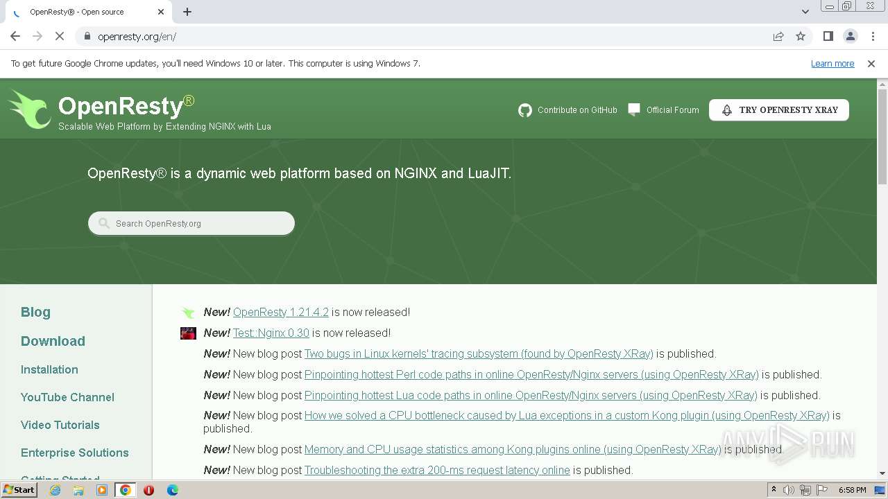Launch Internet Explorer from taskbar
This screenshot has height=499, width=888.
click(x=55, y=490)
